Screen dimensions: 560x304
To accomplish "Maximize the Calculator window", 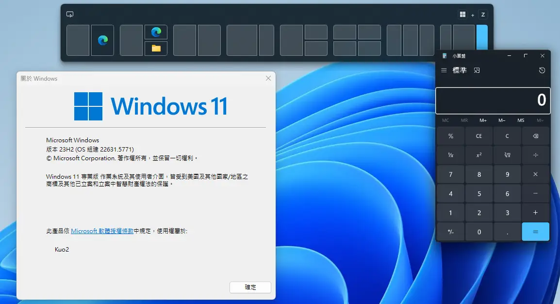I will [x=526, y=56].
